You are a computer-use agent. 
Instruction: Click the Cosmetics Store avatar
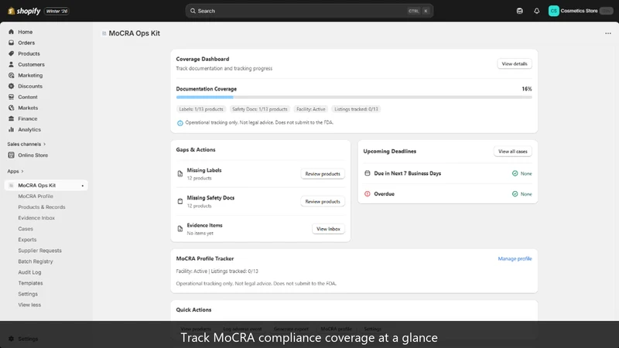553,11
